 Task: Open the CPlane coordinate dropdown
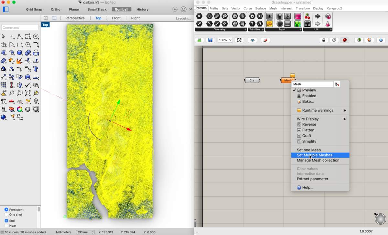point(85,232)
